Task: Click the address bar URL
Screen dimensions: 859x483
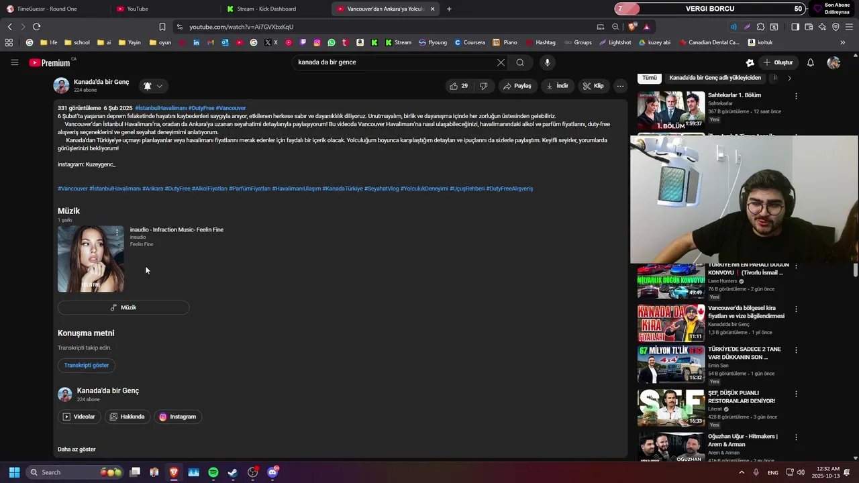Action: click(242, 27)
